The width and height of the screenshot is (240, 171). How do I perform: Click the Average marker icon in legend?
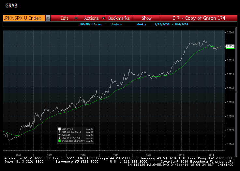click(x=59, y=135)
